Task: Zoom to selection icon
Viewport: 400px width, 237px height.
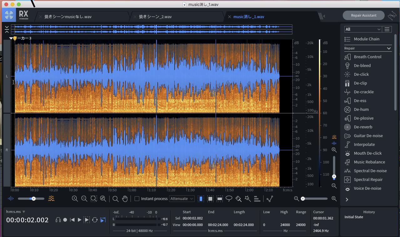Action: (x=94, y=199)
